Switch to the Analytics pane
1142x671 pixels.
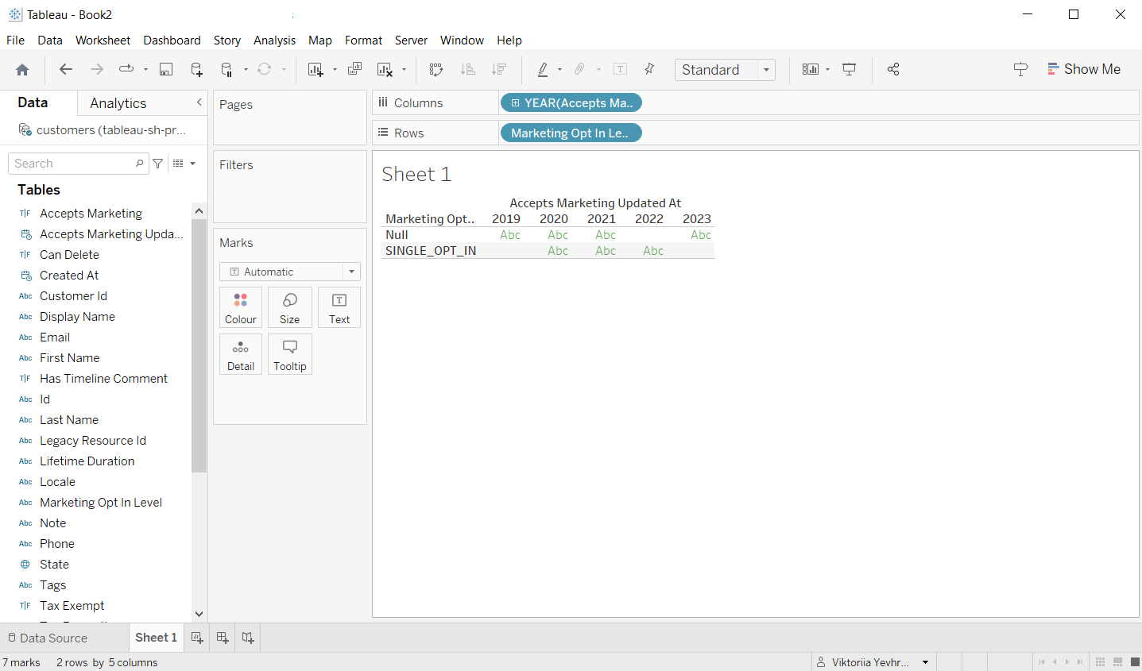coord(118,102)
